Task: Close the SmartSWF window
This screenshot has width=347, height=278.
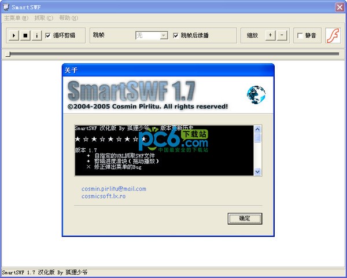Action: click(339, 8)
